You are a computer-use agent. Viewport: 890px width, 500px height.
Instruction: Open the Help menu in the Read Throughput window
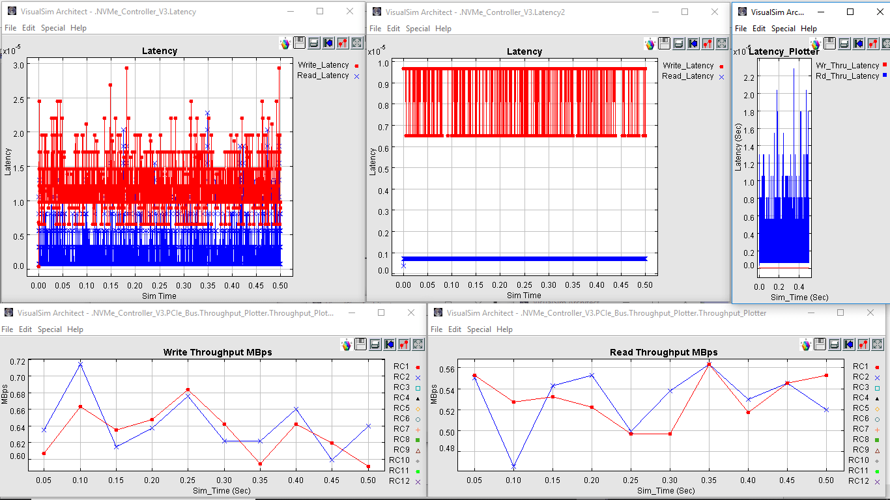click(504, 329)
